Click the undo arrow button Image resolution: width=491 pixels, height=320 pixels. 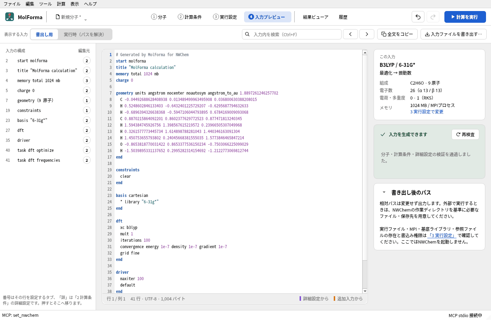418,17
